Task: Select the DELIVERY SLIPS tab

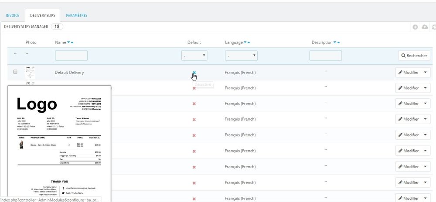Action: point(43,15)
